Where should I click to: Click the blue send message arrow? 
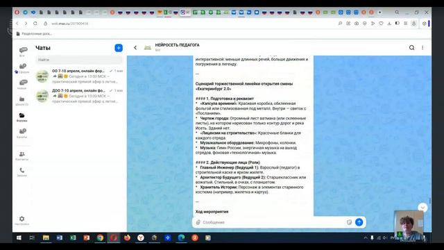(x=359, y=222)
